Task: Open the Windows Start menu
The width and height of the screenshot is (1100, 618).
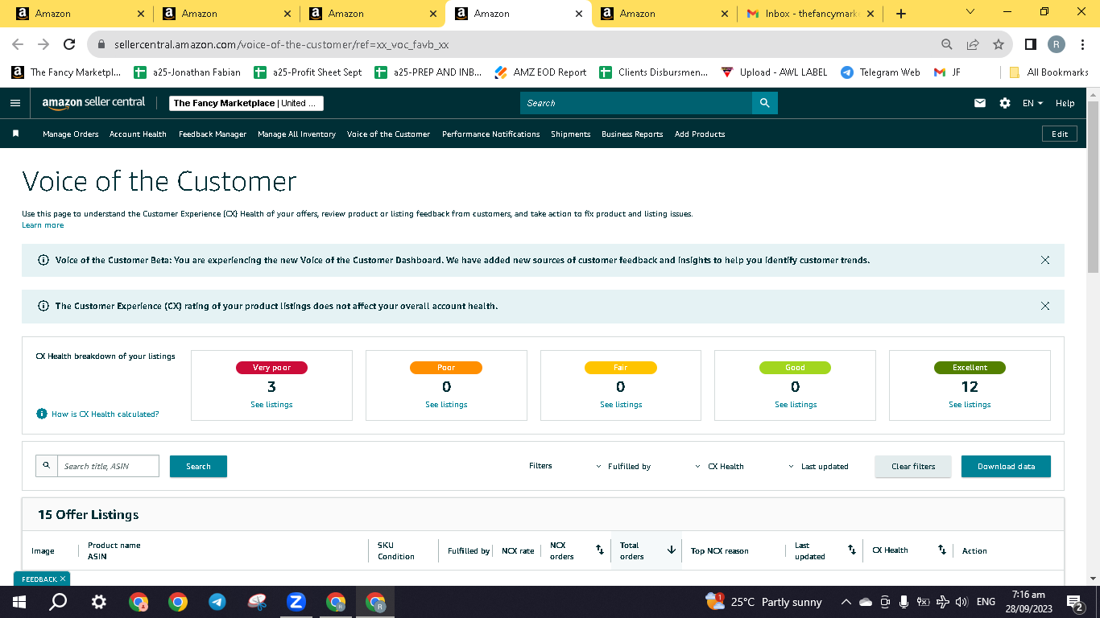Action: point(19,601)
